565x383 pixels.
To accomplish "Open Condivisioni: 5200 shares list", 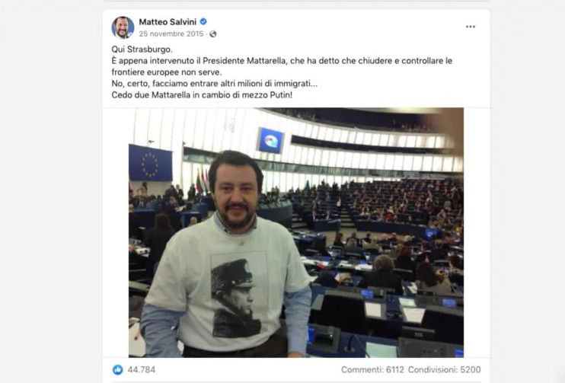I will (444, 369).
